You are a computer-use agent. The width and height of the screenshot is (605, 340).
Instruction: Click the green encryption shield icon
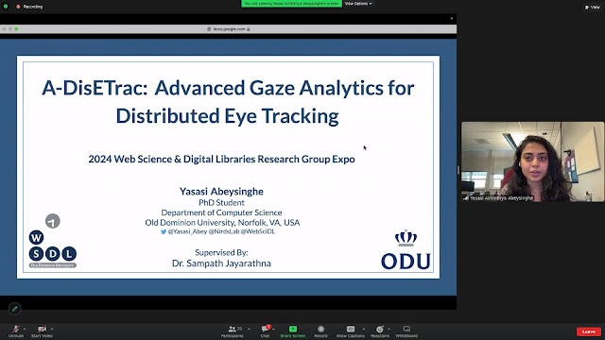tap(6, 7)
